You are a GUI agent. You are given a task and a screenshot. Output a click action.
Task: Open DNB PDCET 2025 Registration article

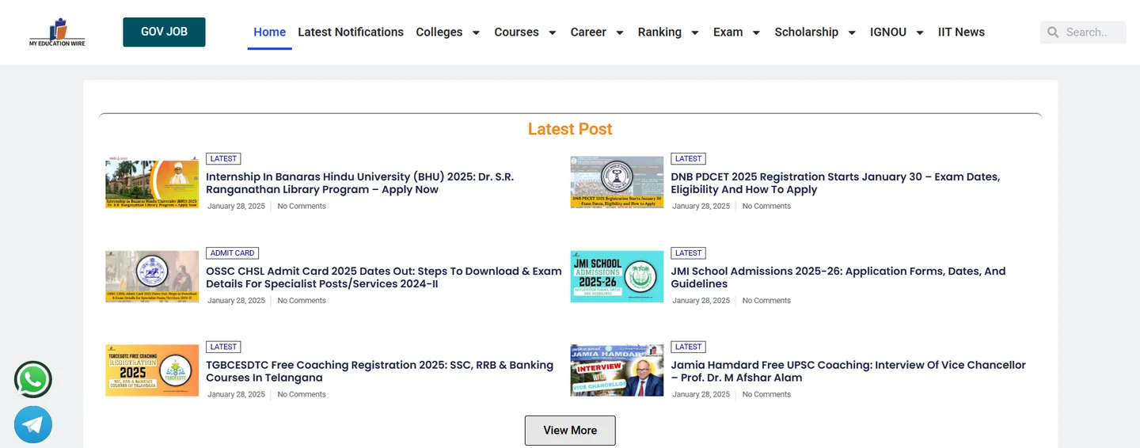pyautogui.click(x=835, y=183)
